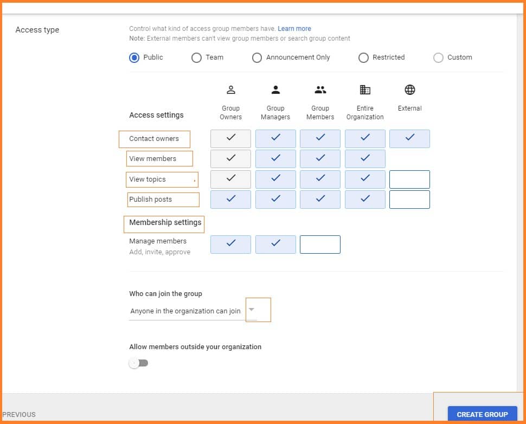
Task: Uncheck View members for Entire Organization
Action: click(365, 159)
